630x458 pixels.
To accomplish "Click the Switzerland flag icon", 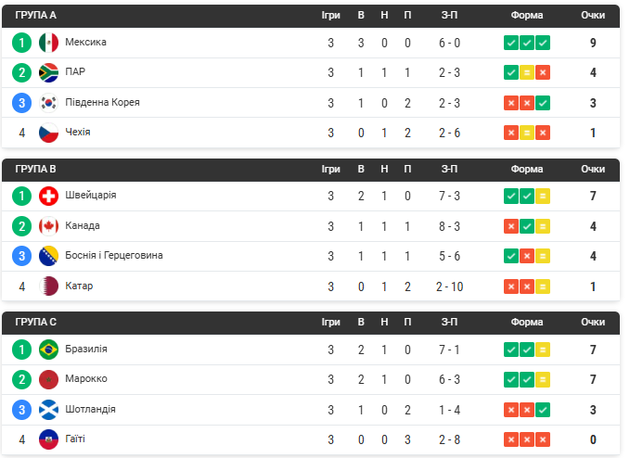I will coord(48,196).
